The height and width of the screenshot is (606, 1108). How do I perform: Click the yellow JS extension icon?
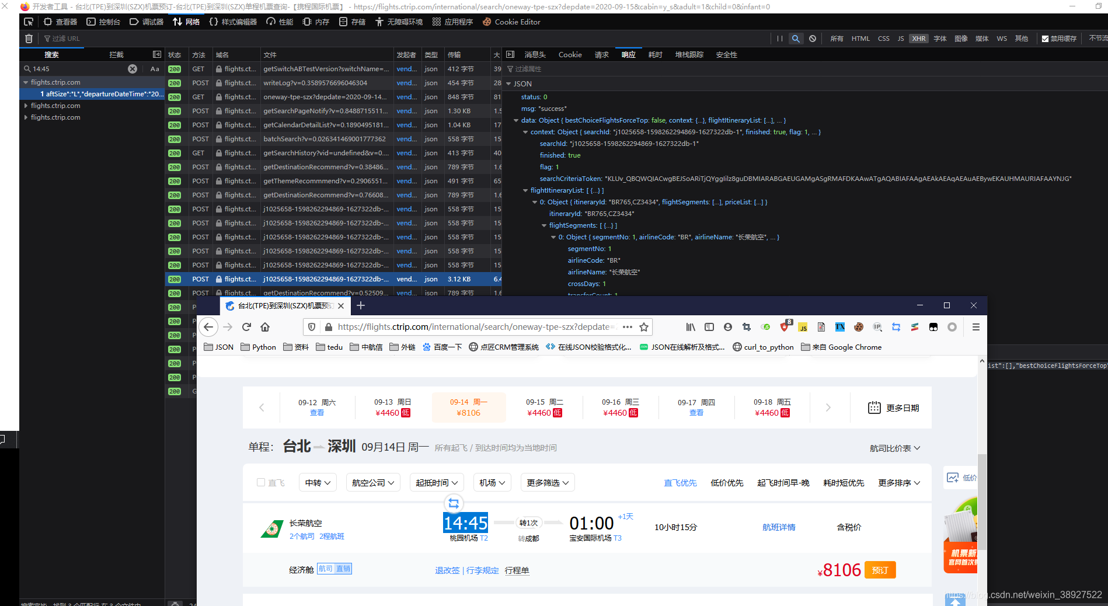803,327
